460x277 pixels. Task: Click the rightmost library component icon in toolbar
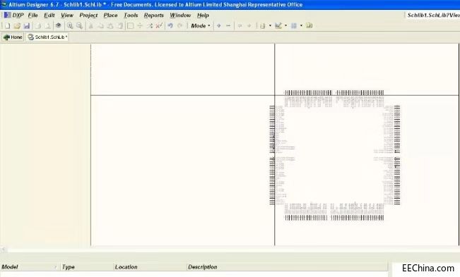pos(309,26)
